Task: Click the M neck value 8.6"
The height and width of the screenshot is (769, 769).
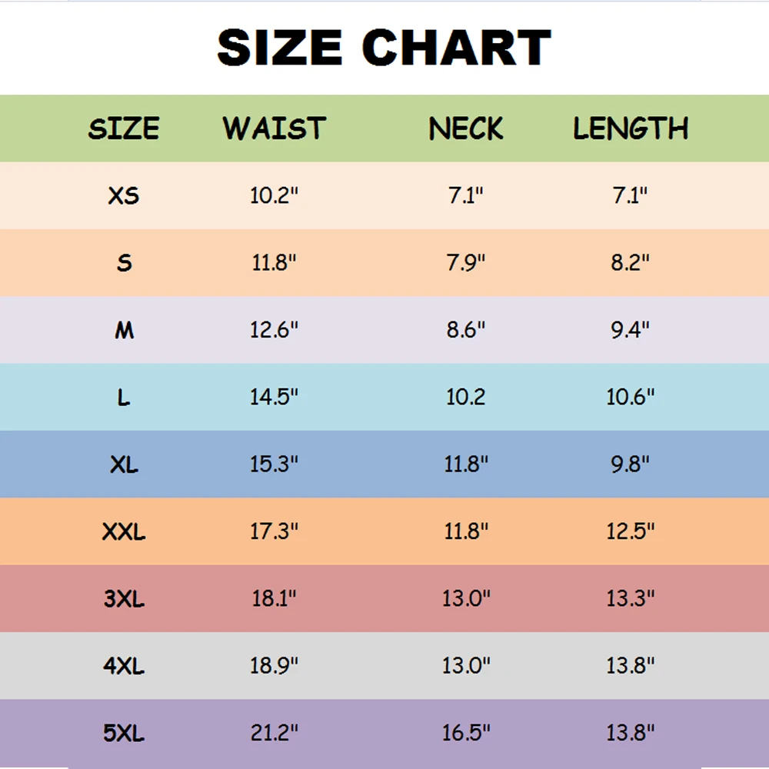Action: [x=466, y=331]
